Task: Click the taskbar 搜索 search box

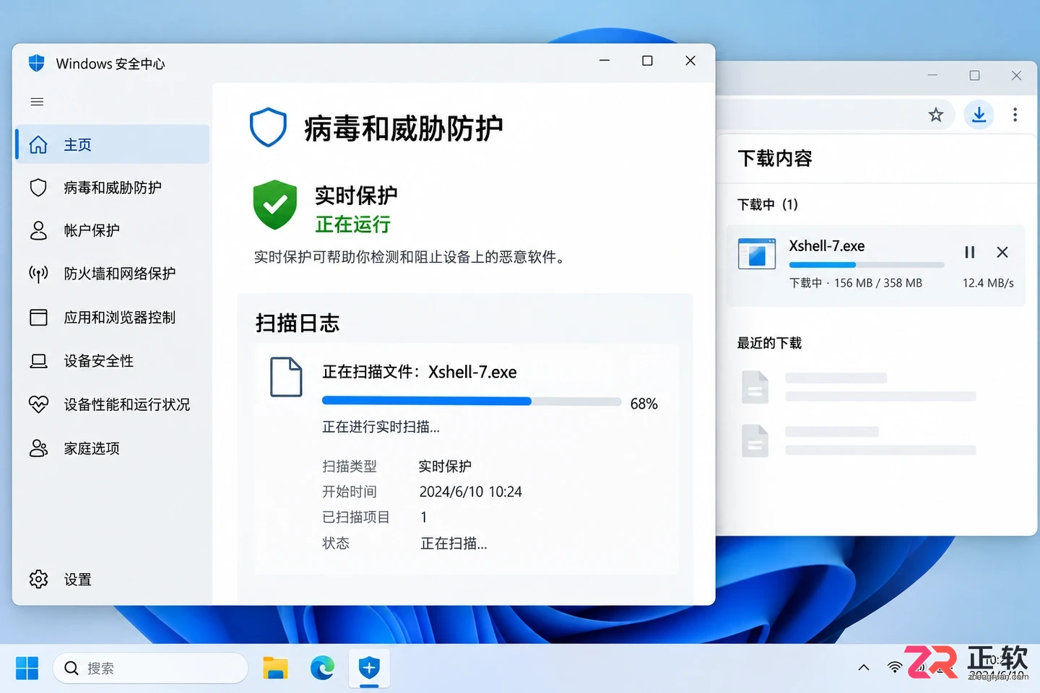Action: (150, 668)
